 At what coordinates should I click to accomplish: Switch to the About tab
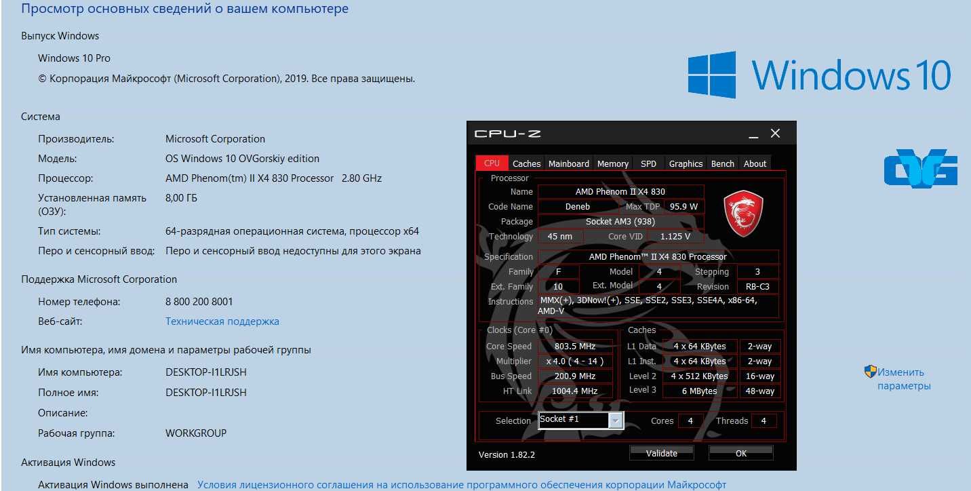click(x=755, y=163)
